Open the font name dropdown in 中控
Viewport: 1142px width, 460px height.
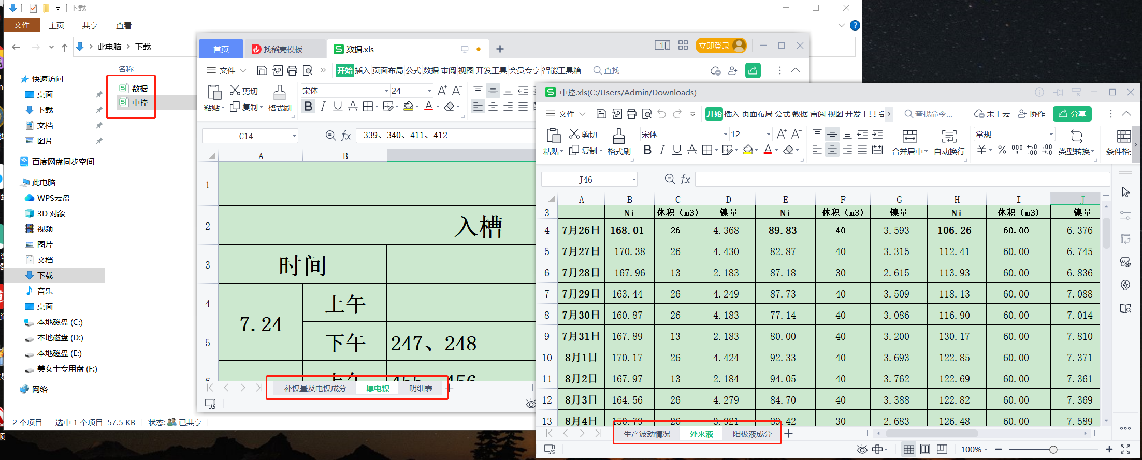(725, 135)
